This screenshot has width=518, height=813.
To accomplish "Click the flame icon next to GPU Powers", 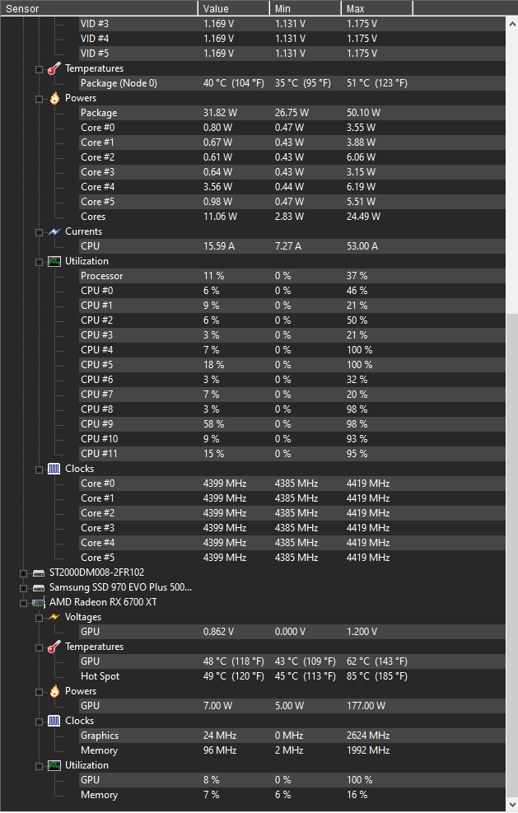I will (x=53, y=691).
